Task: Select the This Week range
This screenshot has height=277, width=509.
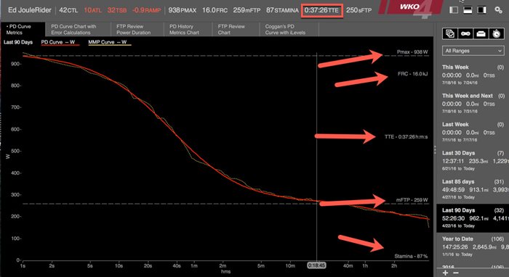Action: (x=473, y=75)
